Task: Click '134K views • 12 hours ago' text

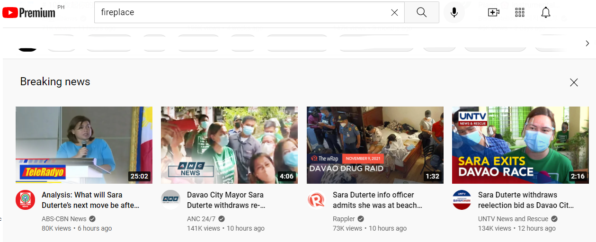Action: pyautogui.click(x=517, y=228)
